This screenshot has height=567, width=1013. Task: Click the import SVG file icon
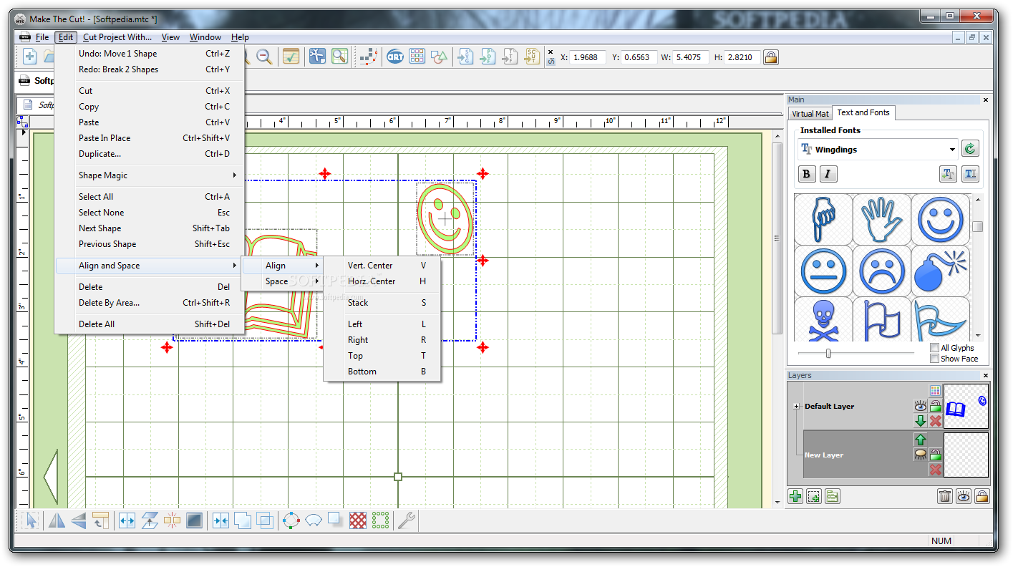465,57
